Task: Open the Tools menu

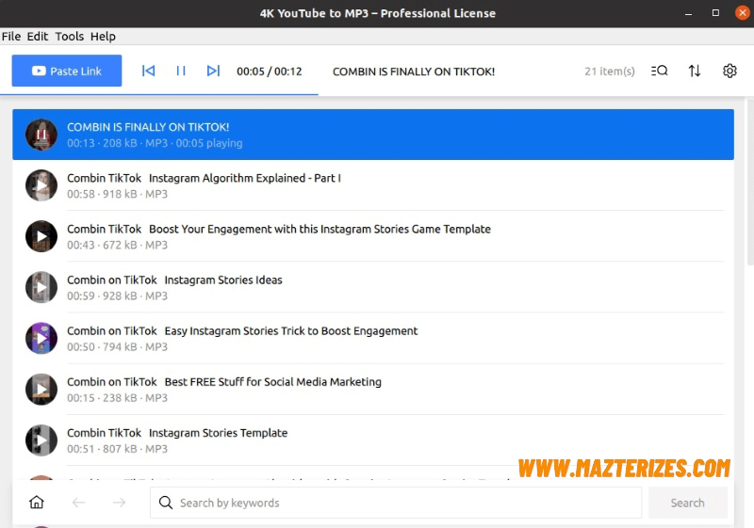Action: click(69, 37)
